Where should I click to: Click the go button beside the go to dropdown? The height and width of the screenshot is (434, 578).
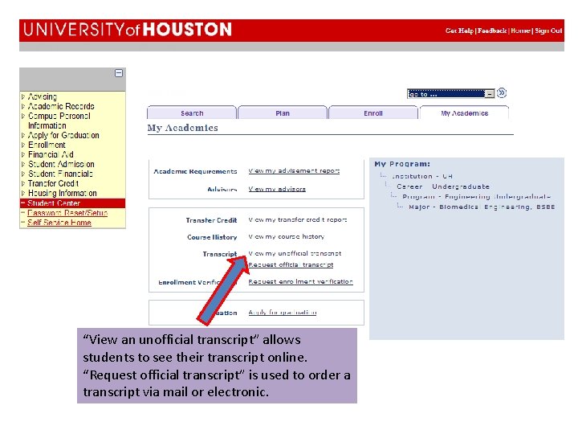click(501, 92)
